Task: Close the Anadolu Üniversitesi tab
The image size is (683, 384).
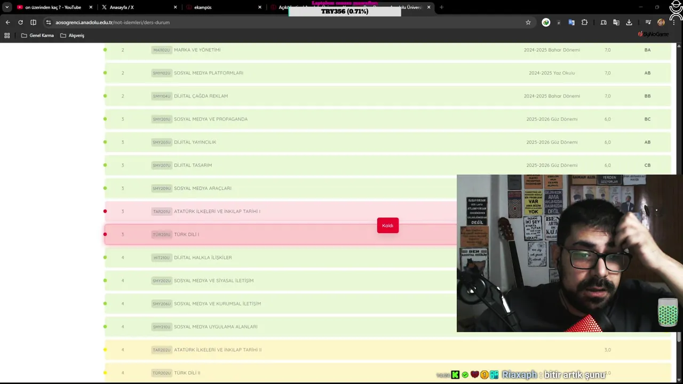Action: point(428,7)
